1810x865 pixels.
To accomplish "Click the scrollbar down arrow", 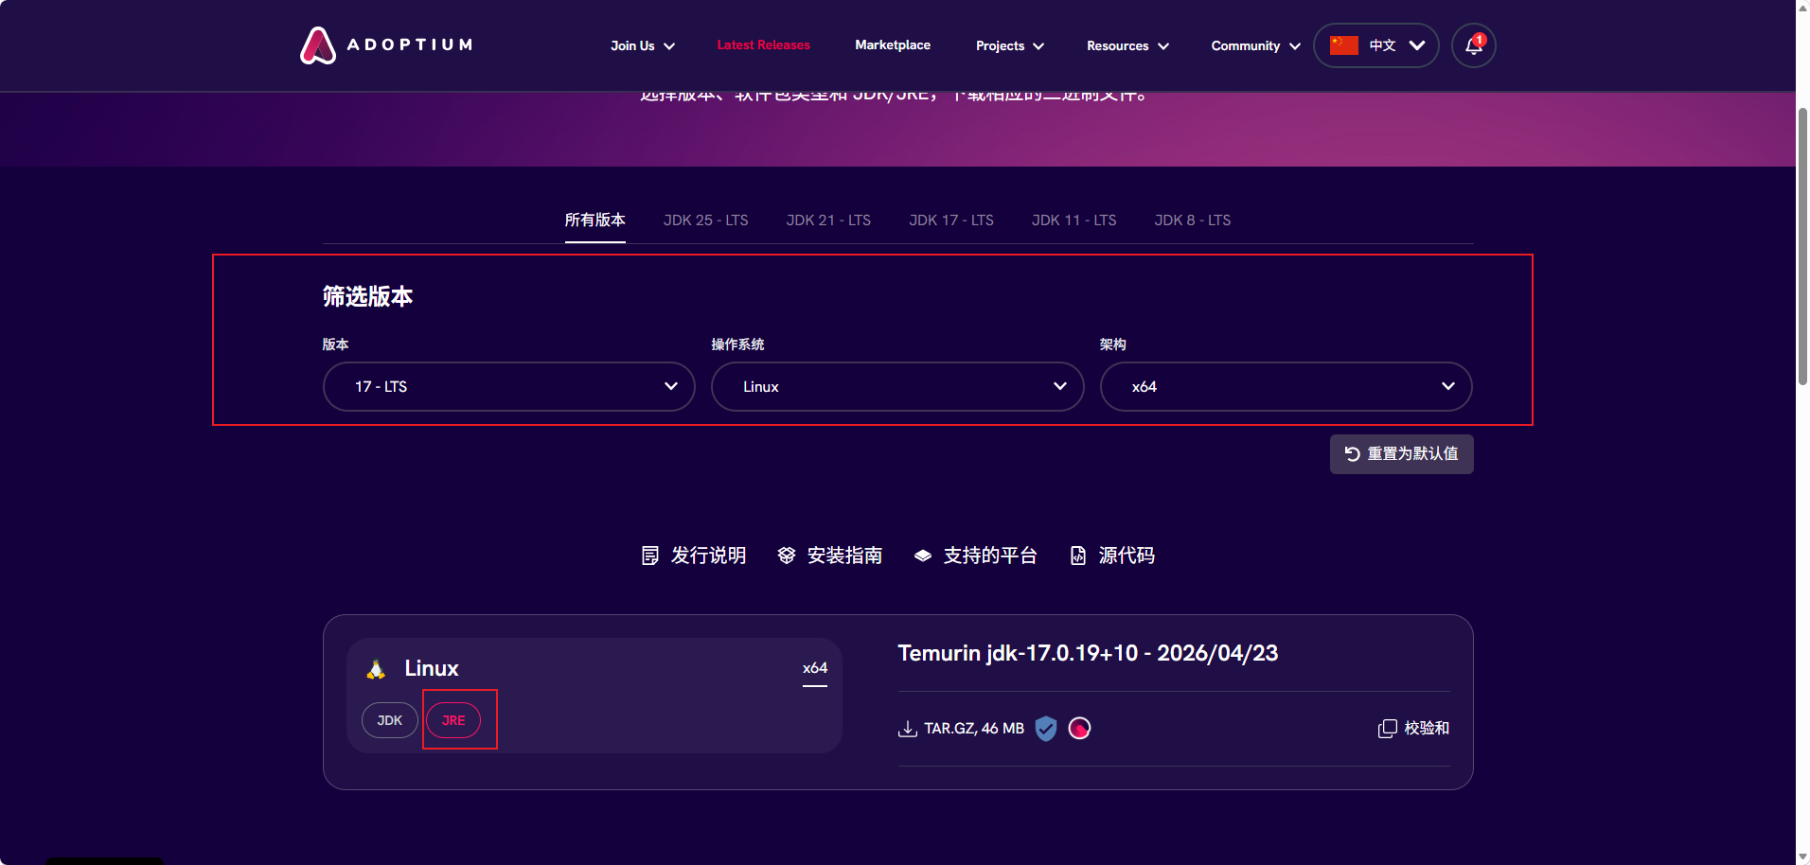I will (x=1802, y=857).
